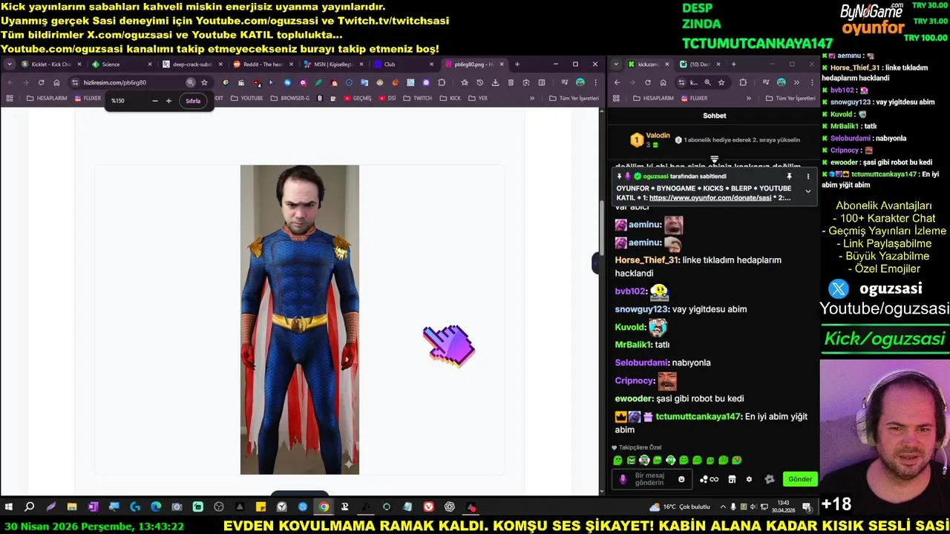This screenshot has height=534, width=950.
Task: Reload page in hizliresim browser window
Action: click(x=41, y=82)
